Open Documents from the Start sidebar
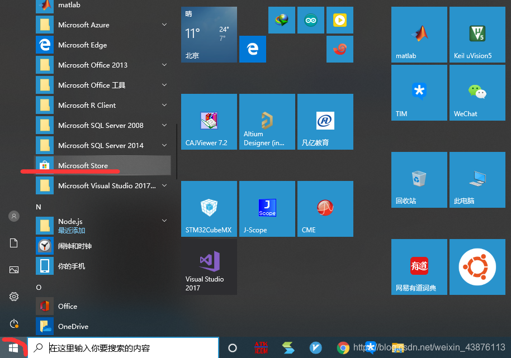The image size is (511, 358). [x=13, y=243]
